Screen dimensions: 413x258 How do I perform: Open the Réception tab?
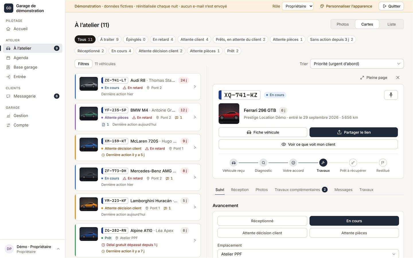coord(240,189)
